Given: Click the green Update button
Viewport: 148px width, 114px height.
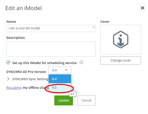Looking at the screenshot, I should click(x=64, y=100).
